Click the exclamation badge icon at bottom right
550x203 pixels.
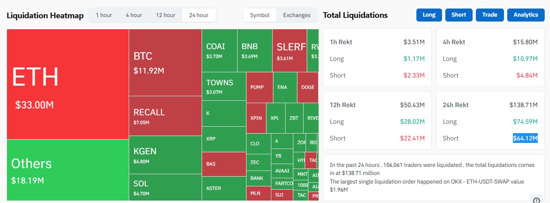(537, 200)
